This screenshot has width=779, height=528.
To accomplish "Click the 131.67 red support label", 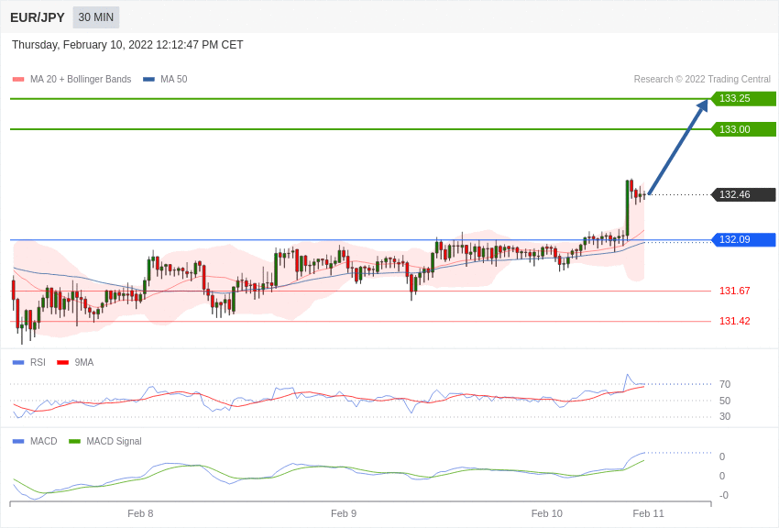I will click(x=734, y=291).
